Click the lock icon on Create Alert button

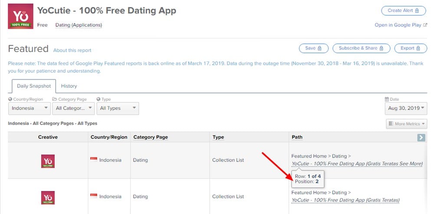tap(417, 10)
